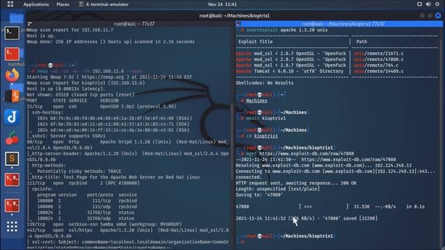Viewport: 445px width, 250px height.
Task: Open the blue J app dock icon
Action: [x=12, y=117]
